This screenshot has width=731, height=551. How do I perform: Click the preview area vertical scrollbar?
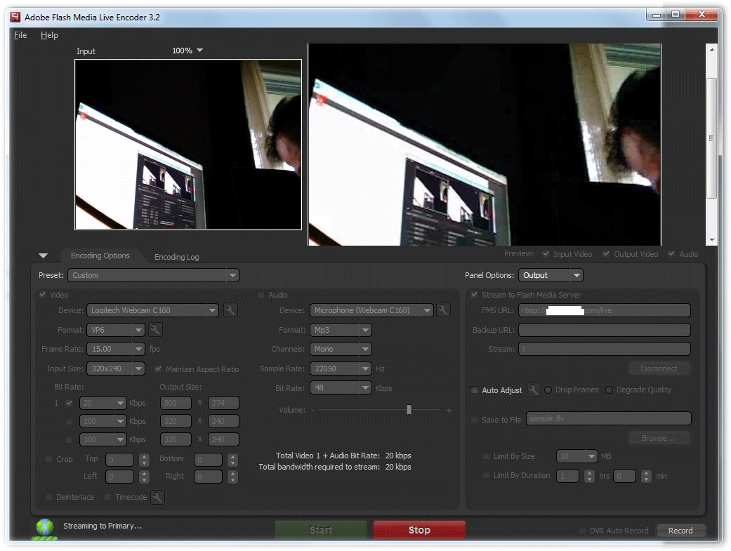click(x=711, y=144)
